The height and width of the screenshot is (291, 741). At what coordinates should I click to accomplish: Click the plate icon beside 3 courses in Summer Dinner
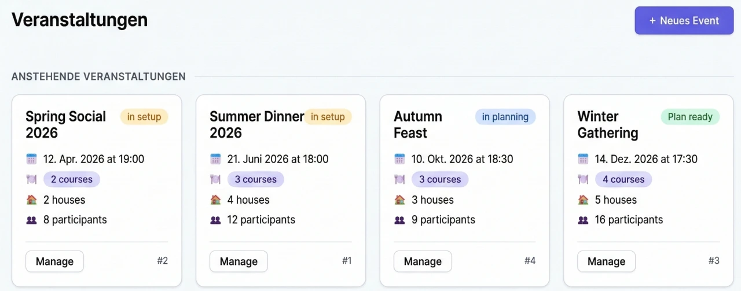pyautogui.click(x=215, y=179)
